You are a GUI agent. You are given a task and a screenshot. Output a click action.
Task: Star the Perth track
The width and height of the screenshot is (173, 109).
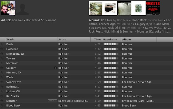[2, 44]
